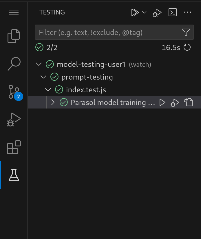The image size is (201, 239).
Task: Open the filter funnel options
Action: 186,32
